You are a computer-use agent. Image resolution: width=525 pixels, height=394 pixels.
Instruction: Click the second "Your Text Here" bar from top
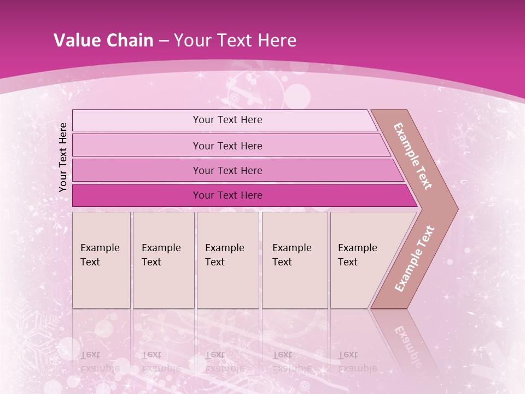click(x=227, y=146)
